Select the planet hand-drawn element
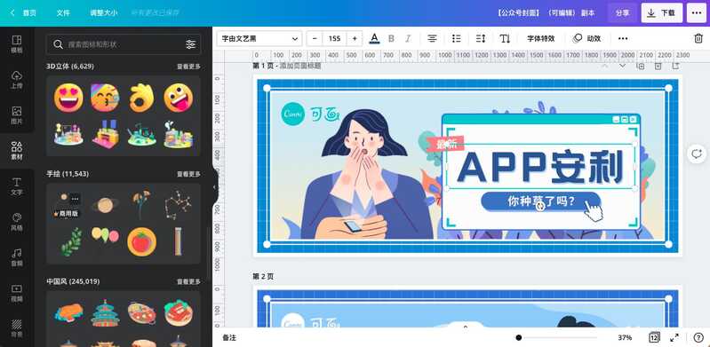The width and height of the screenshot is (710, 347). point(105,205)
